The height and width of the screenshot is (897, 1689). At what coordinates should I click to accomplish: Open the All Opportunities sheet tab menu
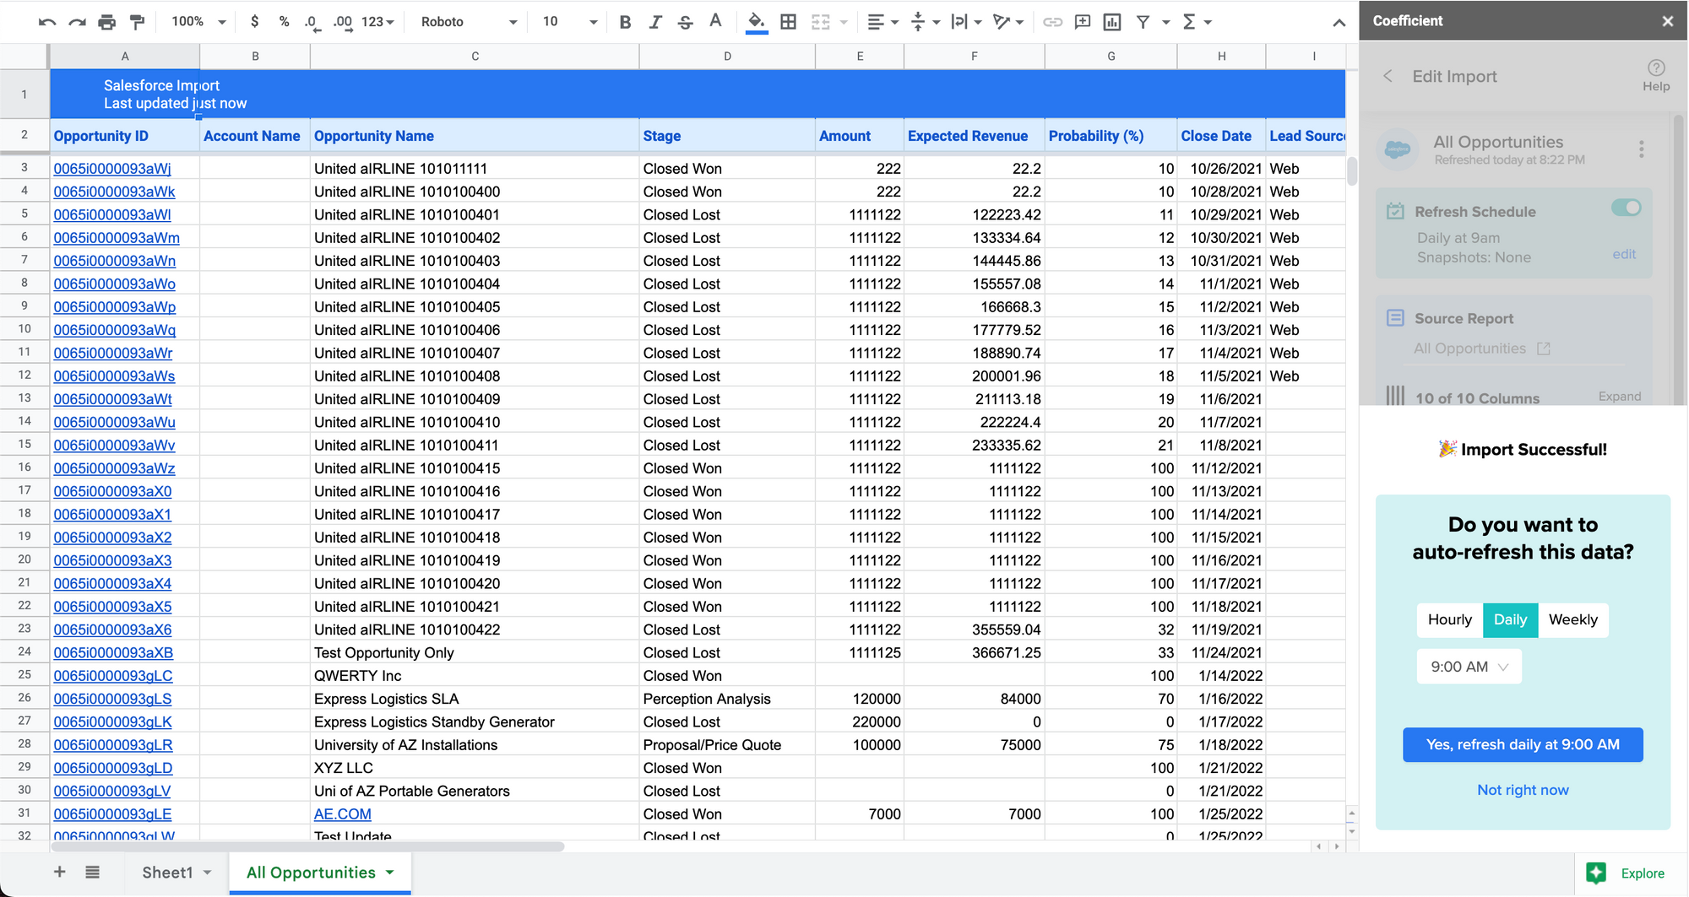(x=389, y=872)
